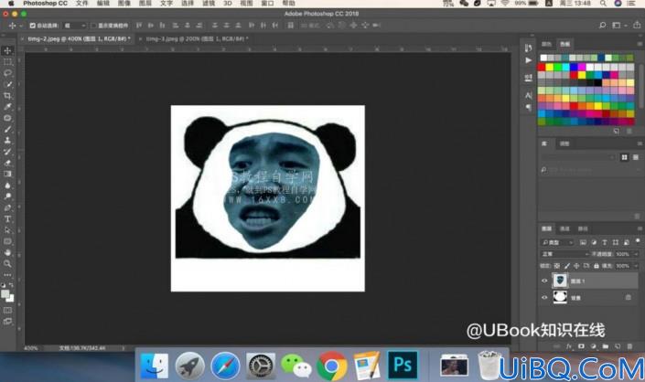Delete layer trash icon in Layers panel

click(629, 346)
